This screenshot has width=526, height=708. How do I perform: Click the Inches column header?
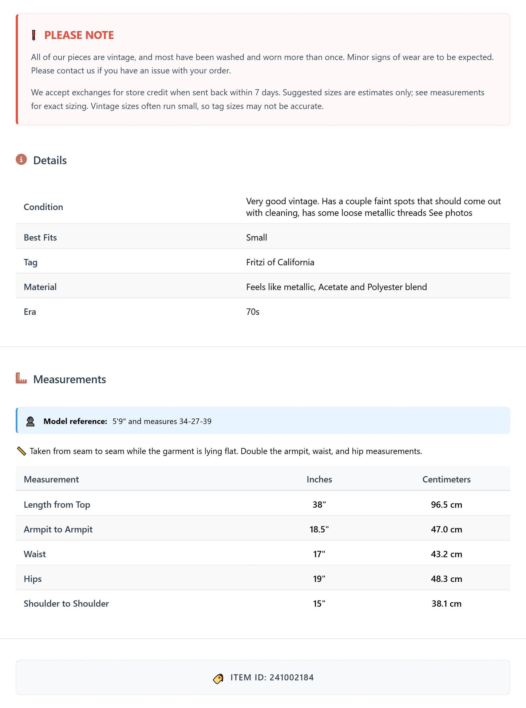pos(319,479)
